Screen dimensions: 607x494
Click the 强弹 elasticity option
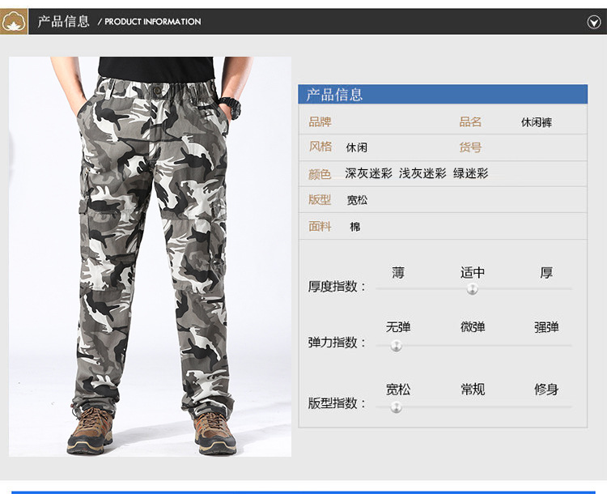click(x=546, y=327)
